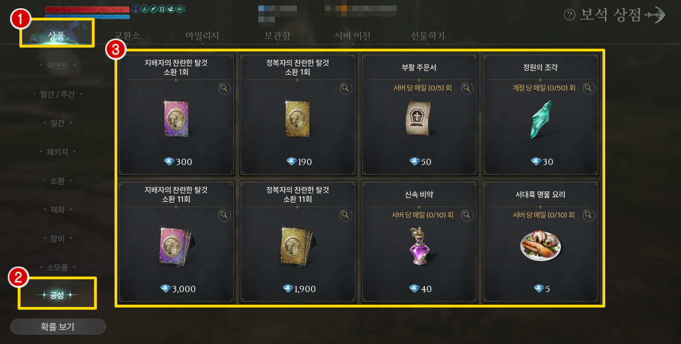Choose the green 정원의 조각 crystal item

click(540, 119)
